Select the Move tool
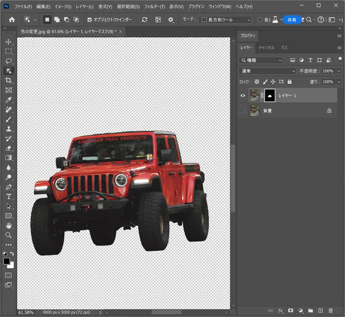 (x=9, y=42)
